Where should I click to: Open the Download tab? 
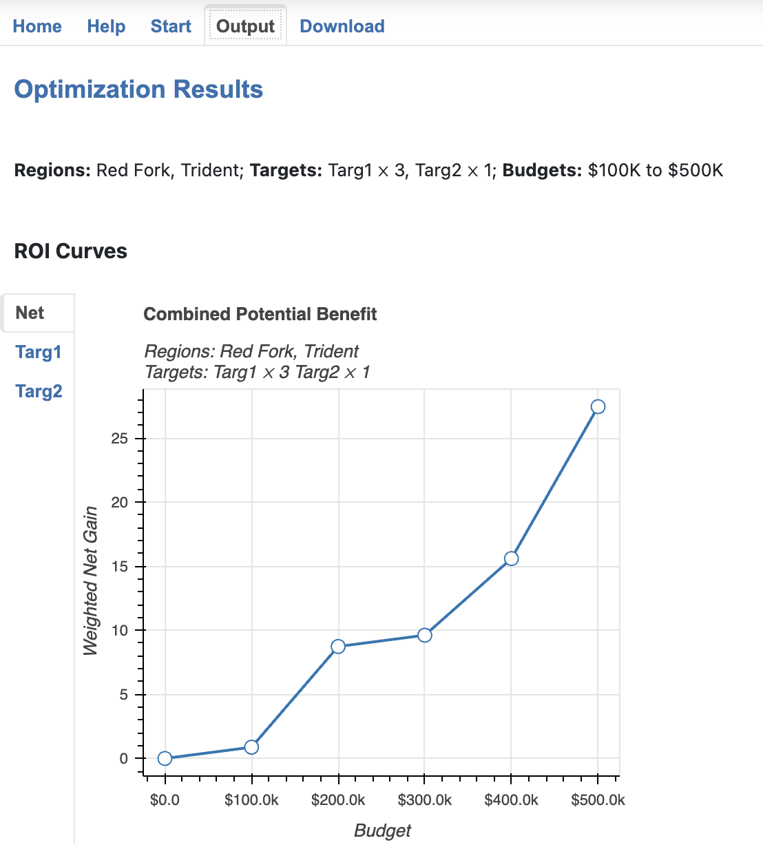coord(342,26)
